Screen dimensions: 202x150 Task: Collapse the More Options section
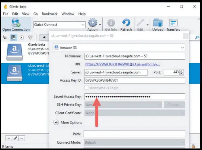[56, 122]
